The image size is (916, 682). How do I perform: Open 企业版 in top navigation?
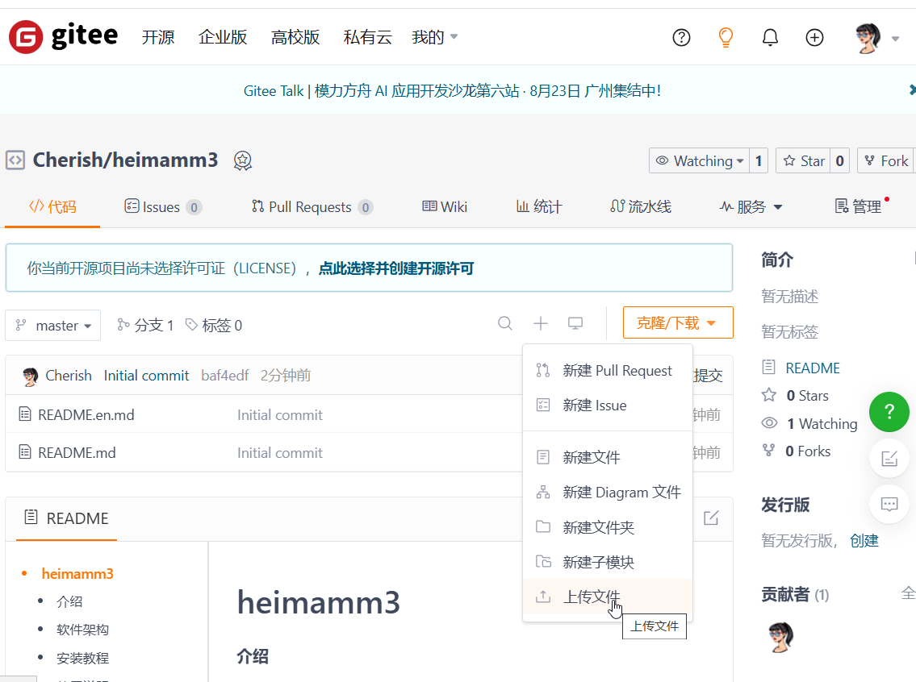point(223,37)
